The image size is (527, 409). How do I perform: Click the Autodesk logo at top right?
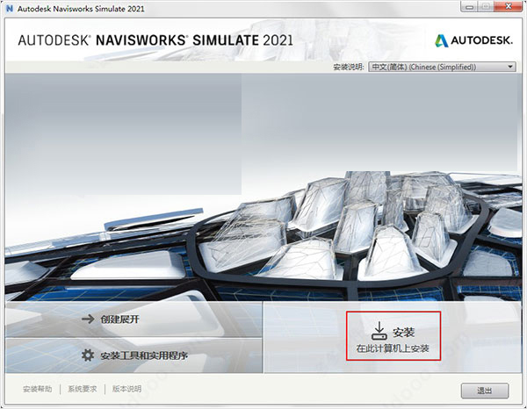tap(473, 40)
